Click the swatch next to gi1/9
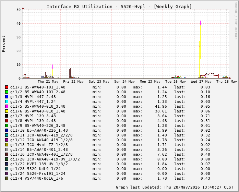 click(x=7, y=125)
